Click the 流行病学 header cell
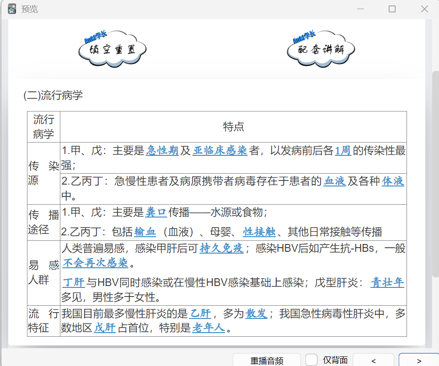This screenshot has height=366, width=439. (43, 127)
